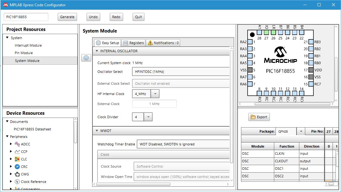
Task: Click the OSC1 function cell
Action: point(287,169)
